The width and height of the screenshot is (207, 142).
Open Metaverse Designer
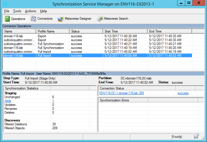tap(75, 19)
